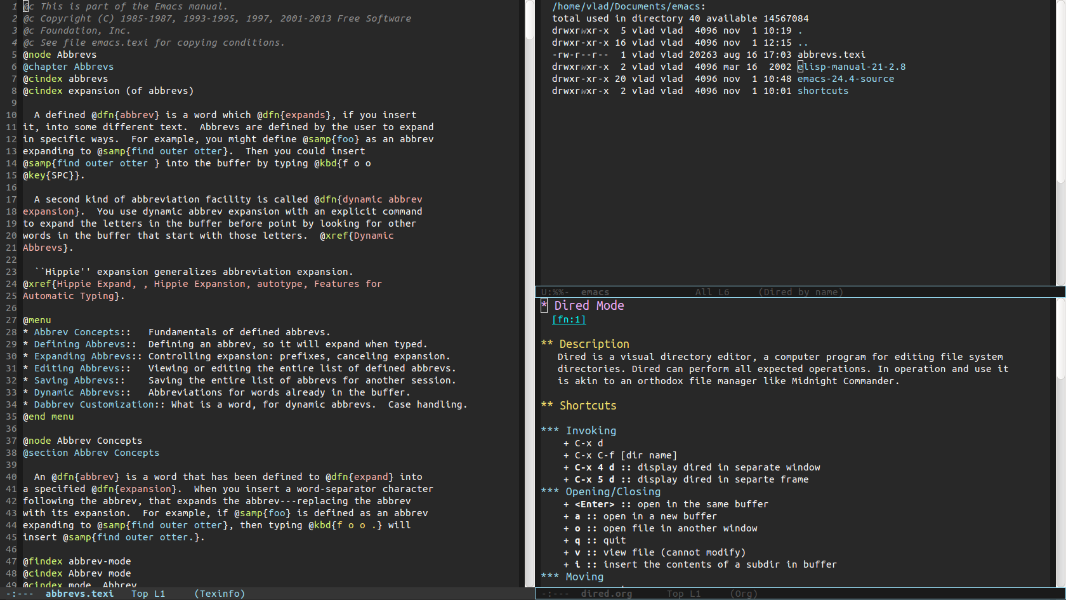Click the 'Dabbrev Customization::' menu entry
Screen dimensions: 1066x600
tap(100, 404)
